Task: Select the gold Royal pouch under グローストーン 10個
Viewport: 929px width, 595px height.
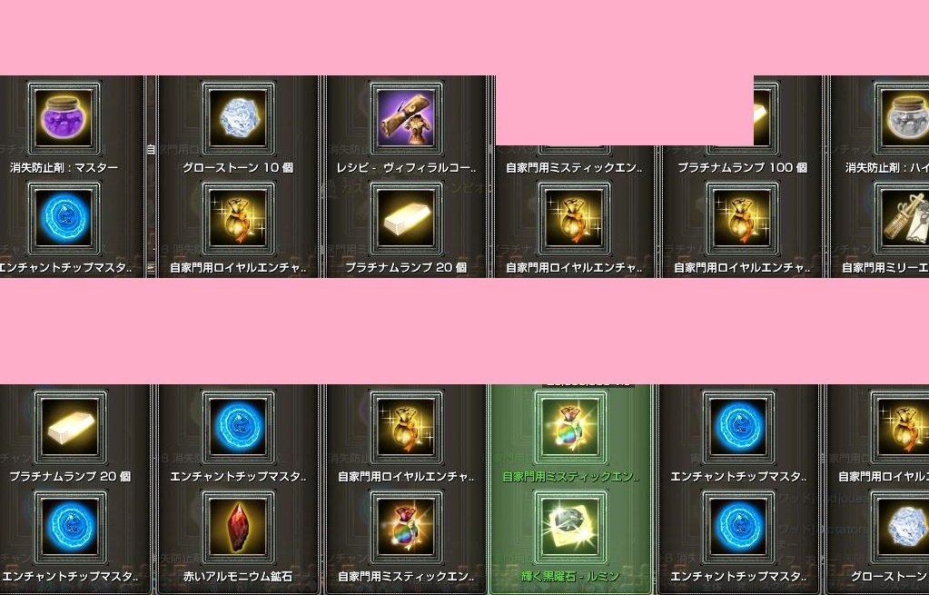Action: [238, 218]
